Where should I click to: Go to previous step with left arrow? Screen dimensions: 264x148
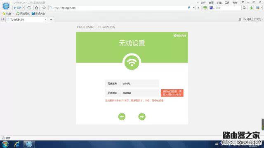pyautogui.click(x=122, y=117)
